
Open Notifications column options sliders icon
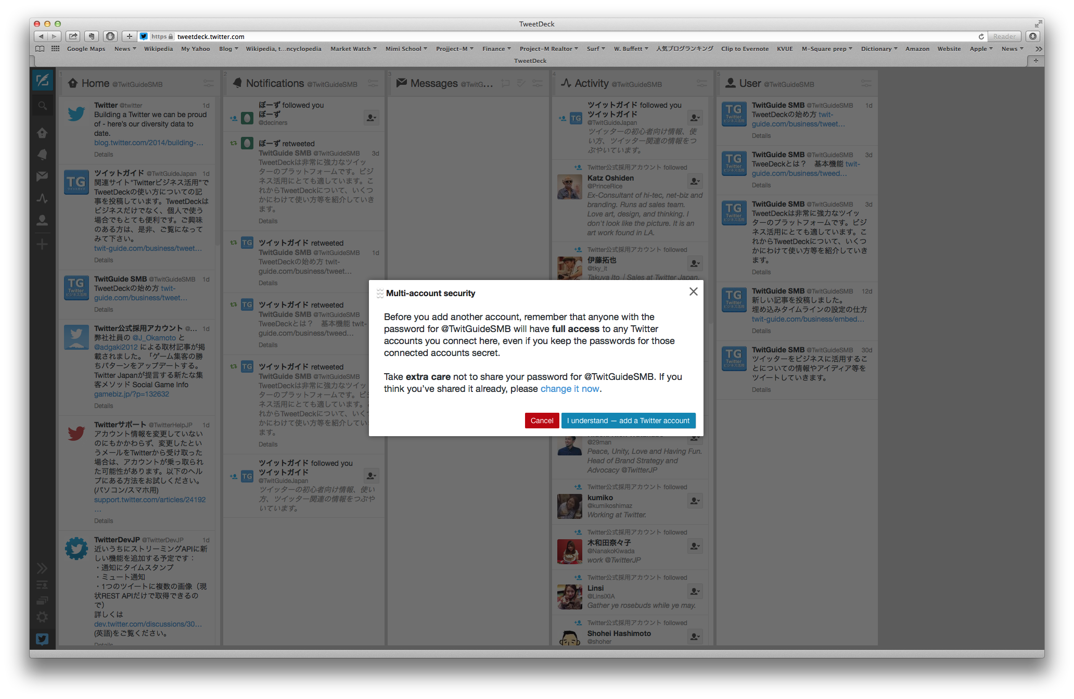tap(373, 83)
